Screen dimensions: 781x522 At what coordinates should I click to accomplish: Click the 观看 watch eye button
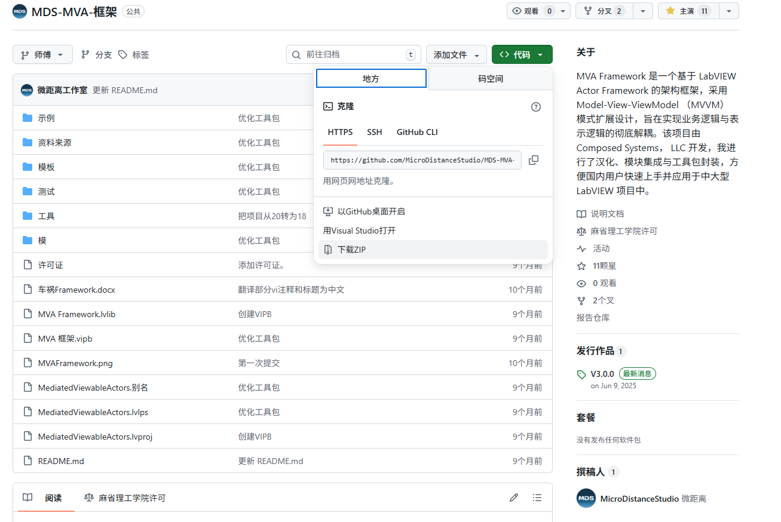531,11
